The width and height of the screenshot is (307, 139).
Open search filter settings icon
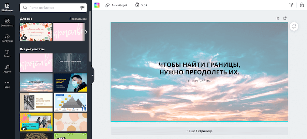(82, 7)
